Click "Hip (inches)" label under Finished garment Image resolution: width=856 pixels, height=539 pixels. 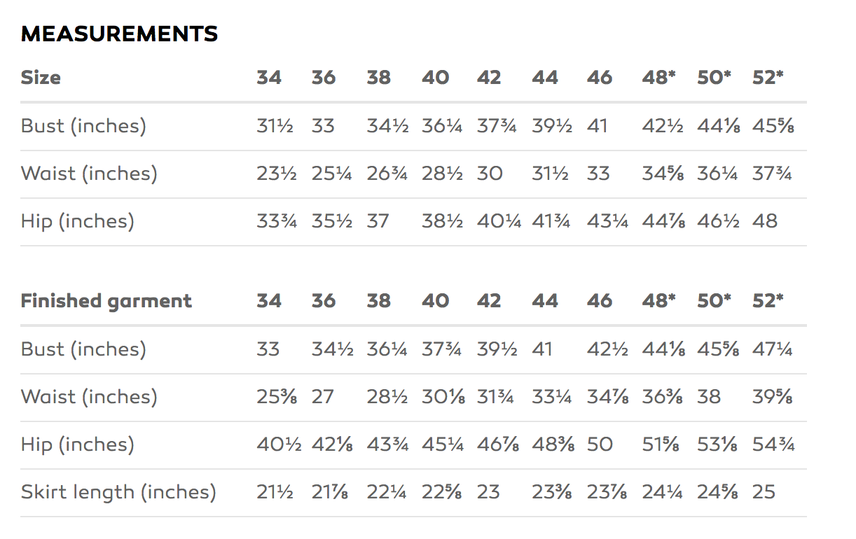pos(77,444)
